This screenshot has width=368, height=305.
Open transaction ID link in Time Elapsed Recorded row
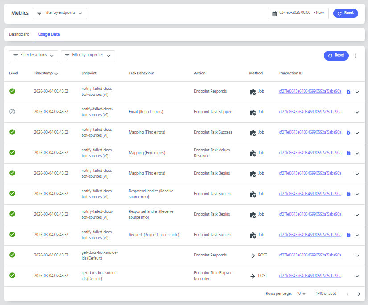tap(310, 276)
